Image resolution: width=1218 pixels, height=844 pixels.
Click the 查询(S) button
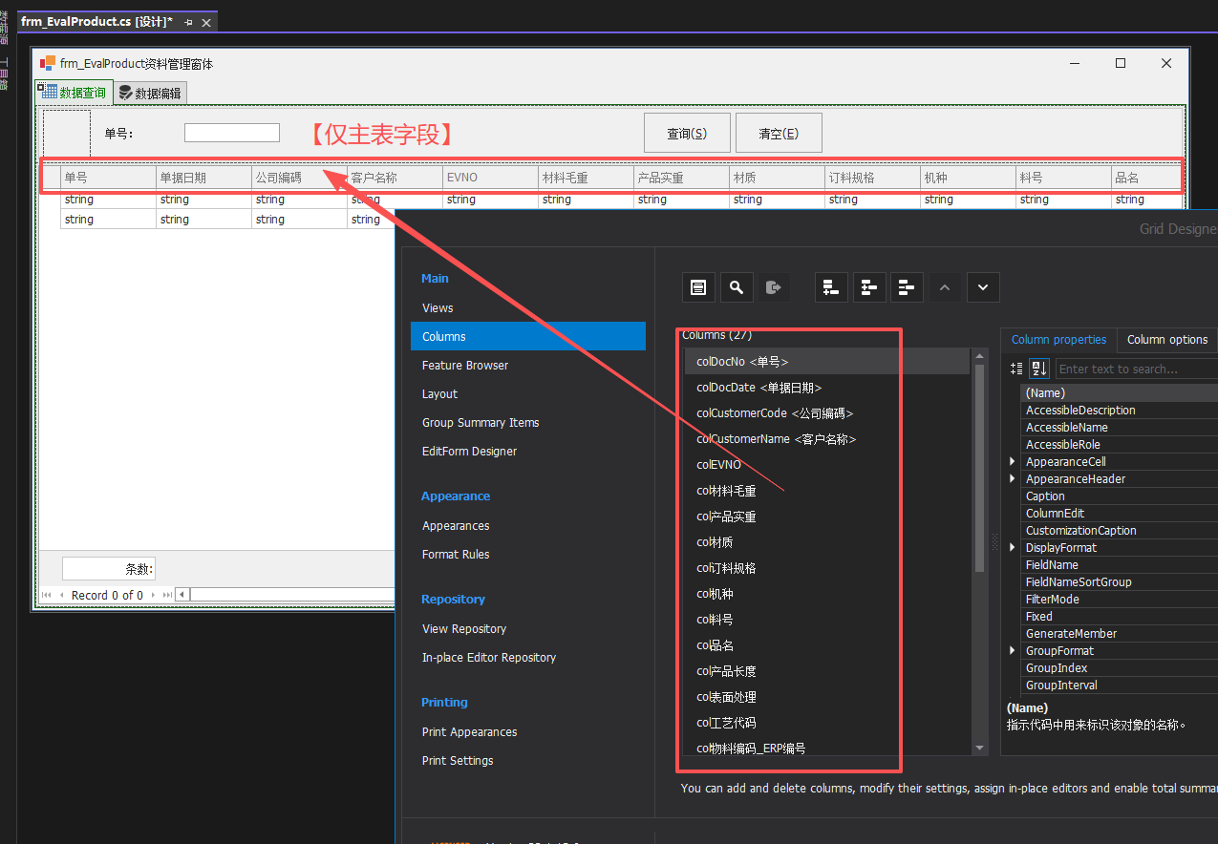687,134
